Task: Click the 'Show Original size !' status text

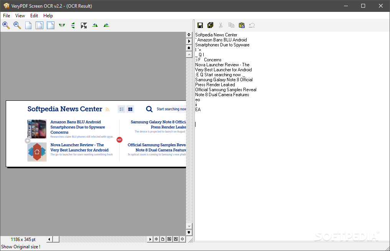Action: 21,247
